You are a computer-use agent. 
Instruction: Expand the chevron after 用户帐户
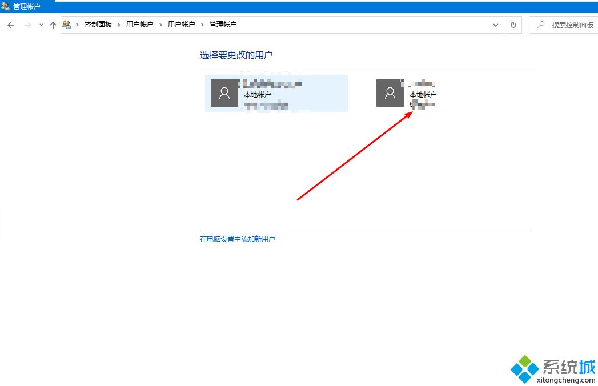tap(159, 25)
